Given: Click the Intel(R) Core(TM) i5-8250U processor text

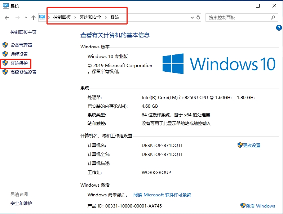Looking at the screenshot, I should pos(199,97).
